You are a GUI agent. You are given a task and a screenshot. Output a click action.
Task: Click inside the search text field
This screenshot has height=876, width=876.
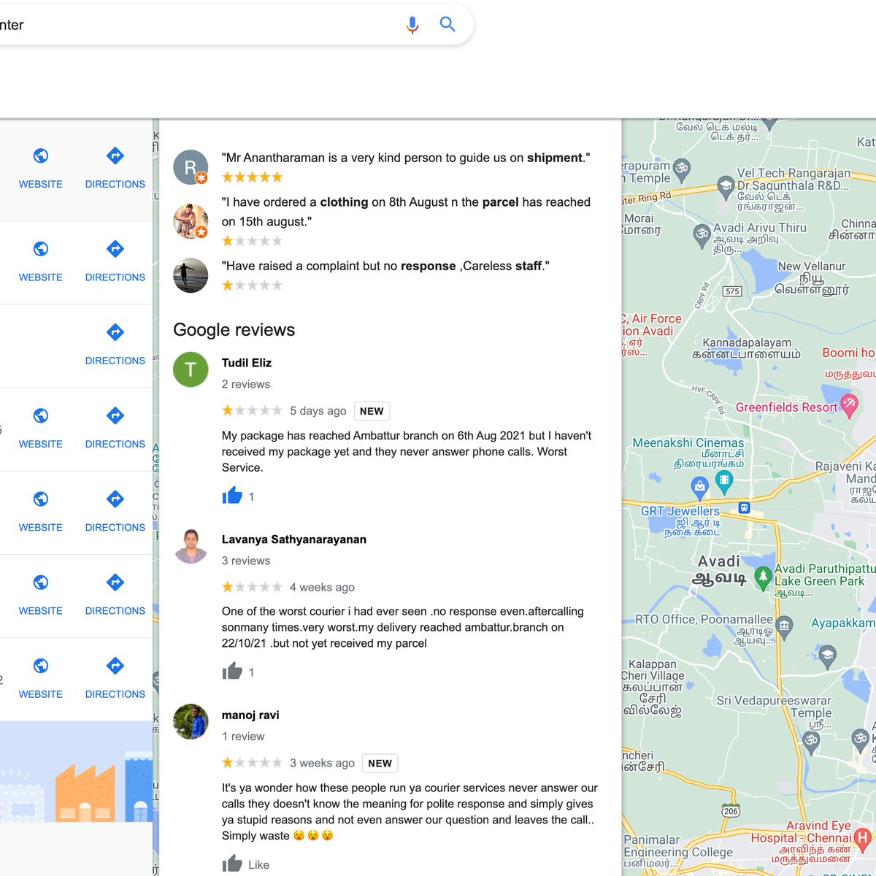[x=197, y=25]
